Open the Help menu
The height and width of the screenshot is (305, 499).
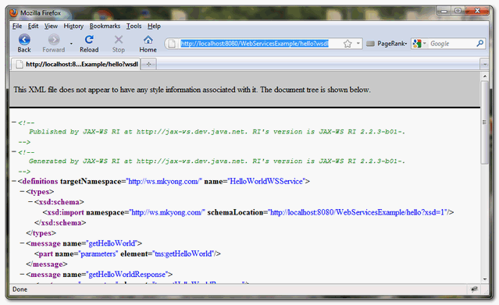(x=154, y=26)
